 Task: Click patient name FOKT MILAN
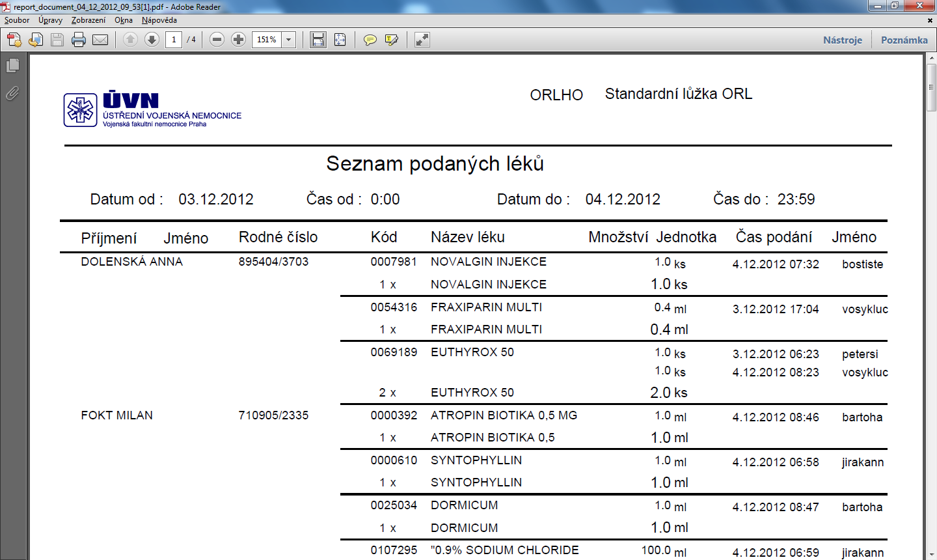[117, 415]
